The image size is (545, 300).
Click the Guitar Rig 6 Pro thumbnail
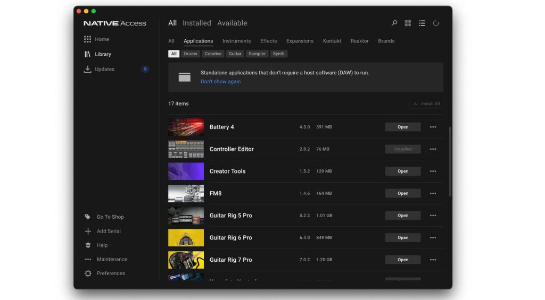(186, 237)
